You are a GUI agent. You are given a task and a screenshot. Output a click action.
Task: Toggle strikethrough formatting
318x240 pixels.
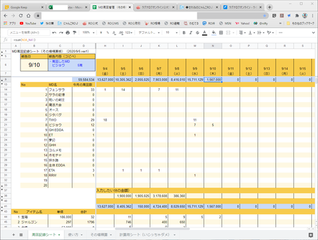[x=197, y=32]
